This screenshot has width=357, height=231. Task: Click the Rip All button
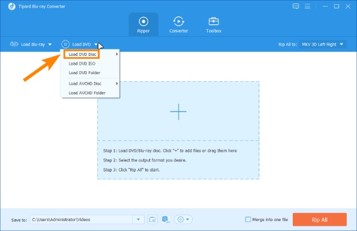320,219
